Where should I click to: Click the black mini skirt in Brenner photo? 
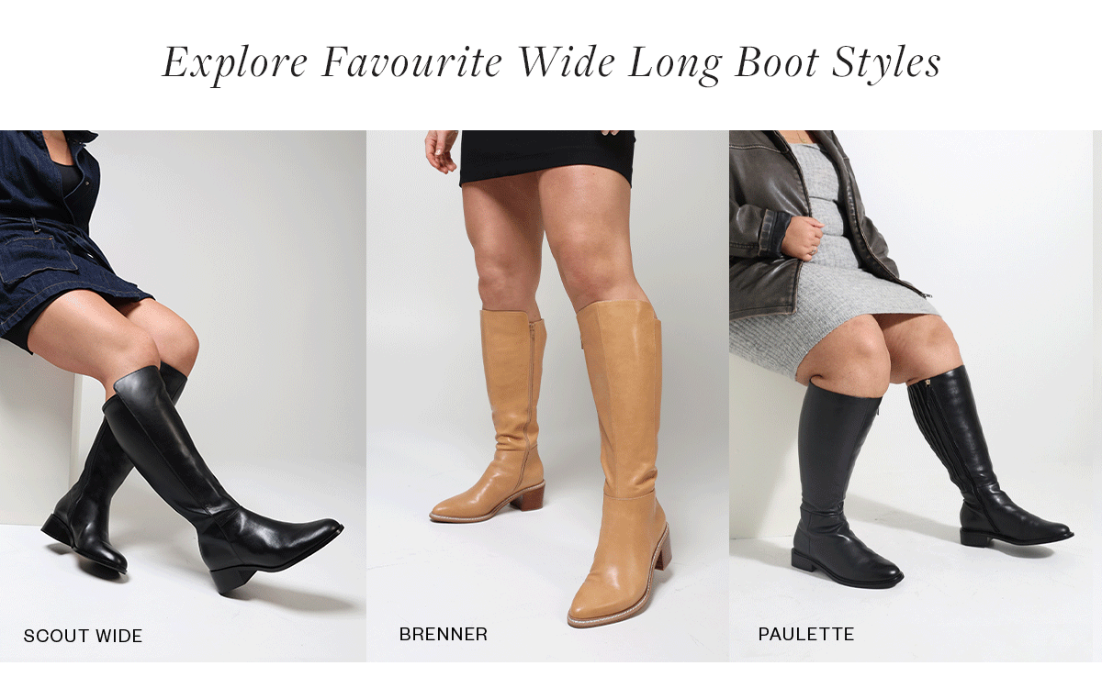547,156
